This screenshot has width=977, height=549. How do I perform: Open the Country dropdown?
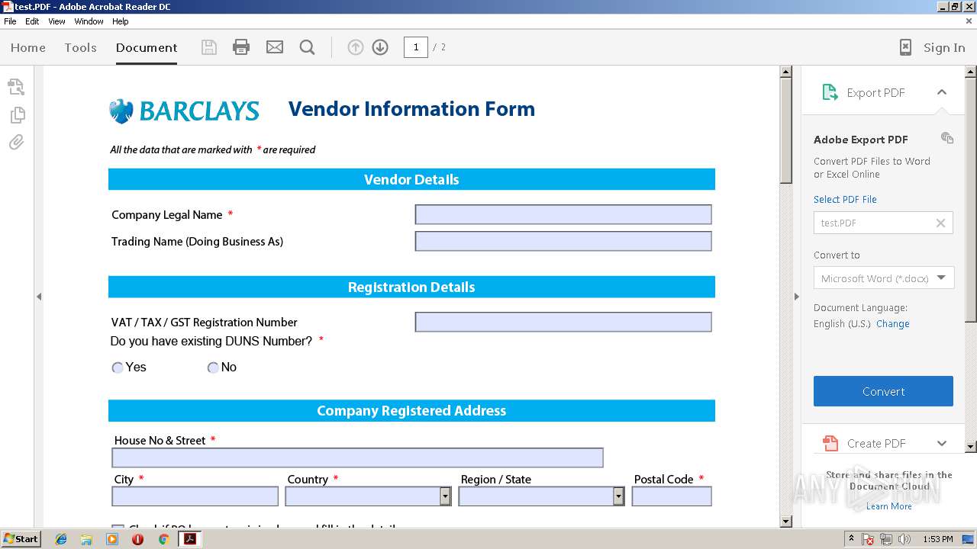coord(445,496)
